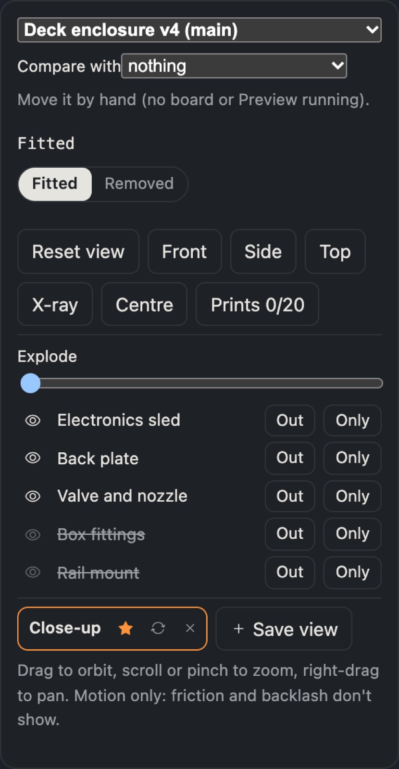Image resolution: width=399 pixels, height=769 pixels.
Task: Open the Compare with dropdown
Action: pos(234,66)
